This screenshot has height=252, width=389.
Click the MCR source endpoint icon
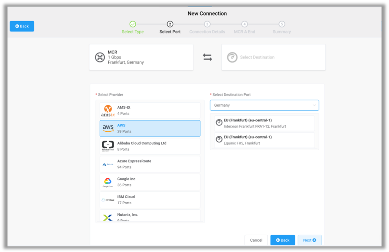click(100, 57)
